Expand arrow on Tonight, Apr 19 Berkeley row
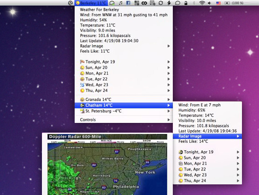This screenshot has height=195, width=259. click(x=169, y=62)
